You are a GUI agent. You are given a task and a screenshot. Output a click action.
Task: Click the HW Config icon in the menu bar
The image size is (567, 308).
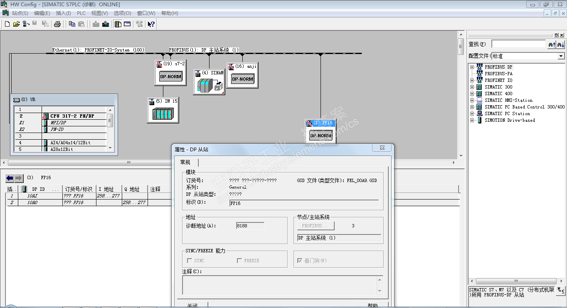[x=5, y=13]
